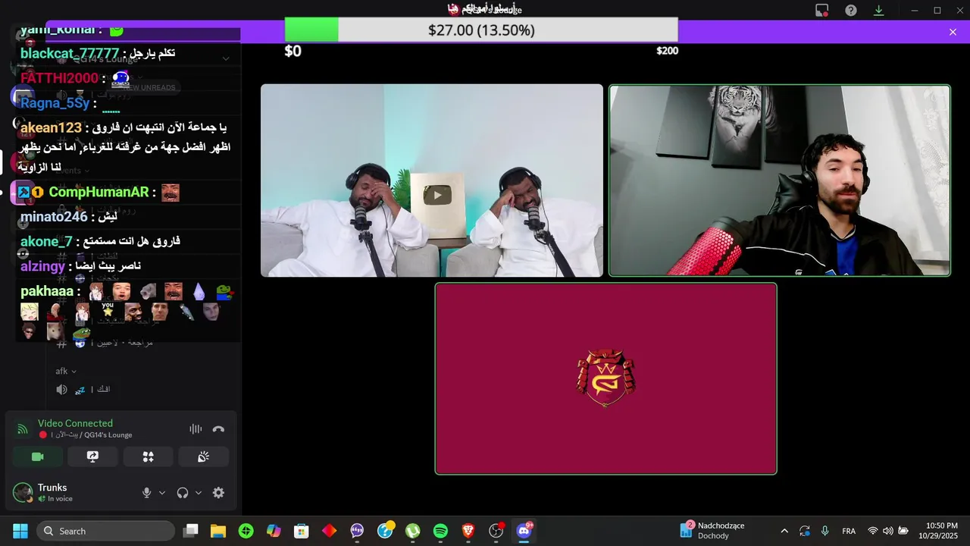Open Task View on the taskbar
The image size is (970, 546).
click(191, 531)
